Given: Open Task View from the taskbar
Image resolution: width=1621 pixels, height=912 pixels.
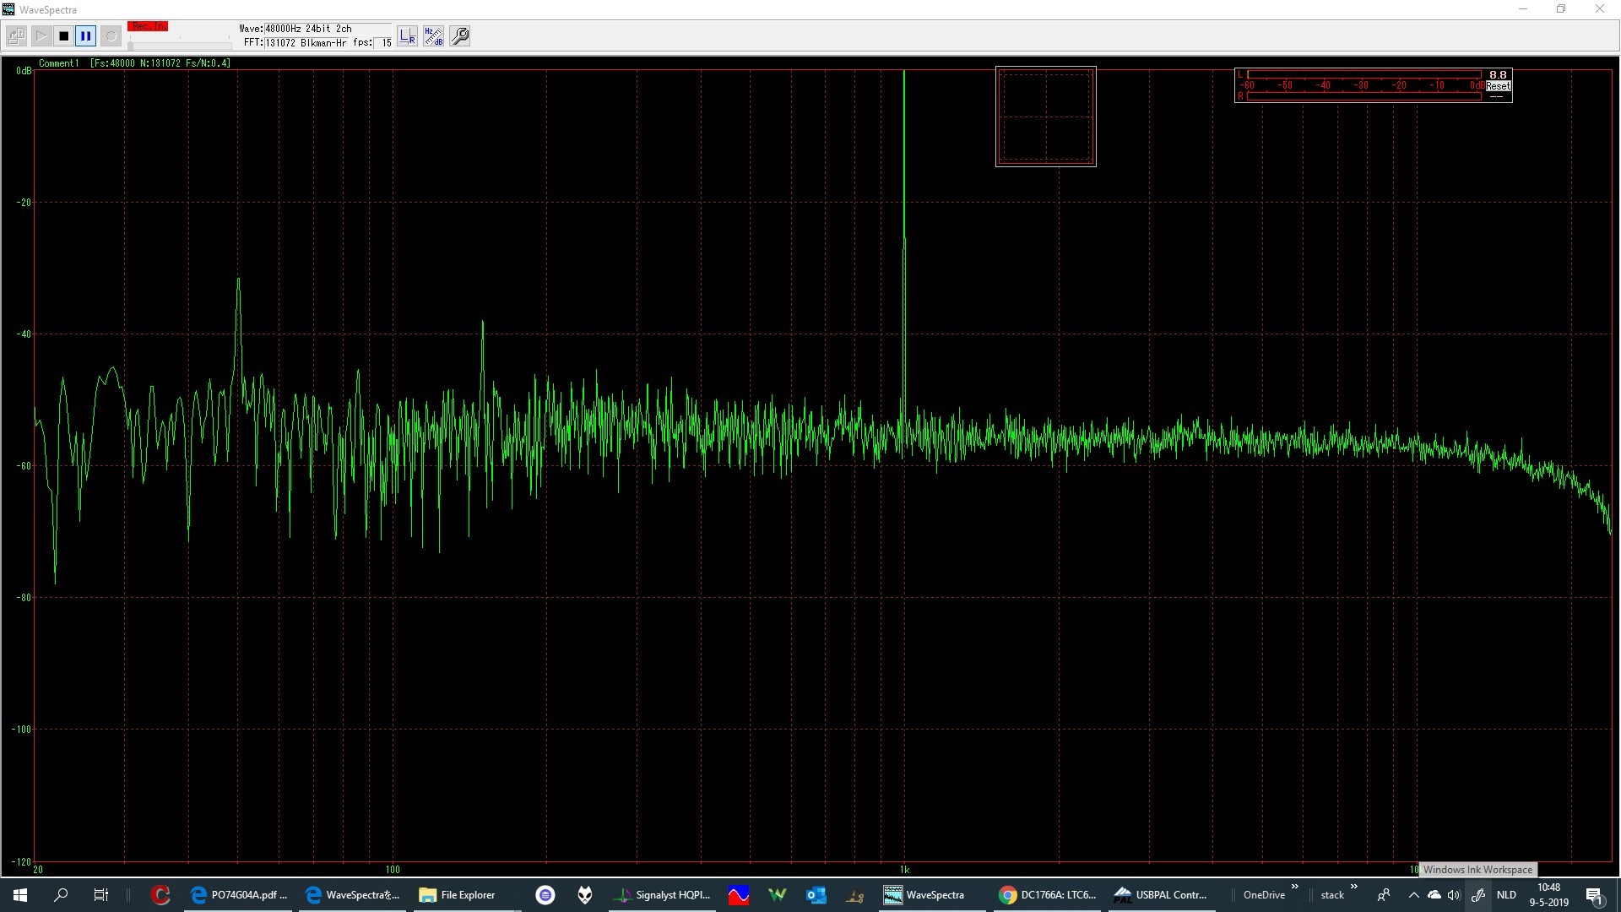Looking at the screenshot, I should click(100, 895).
